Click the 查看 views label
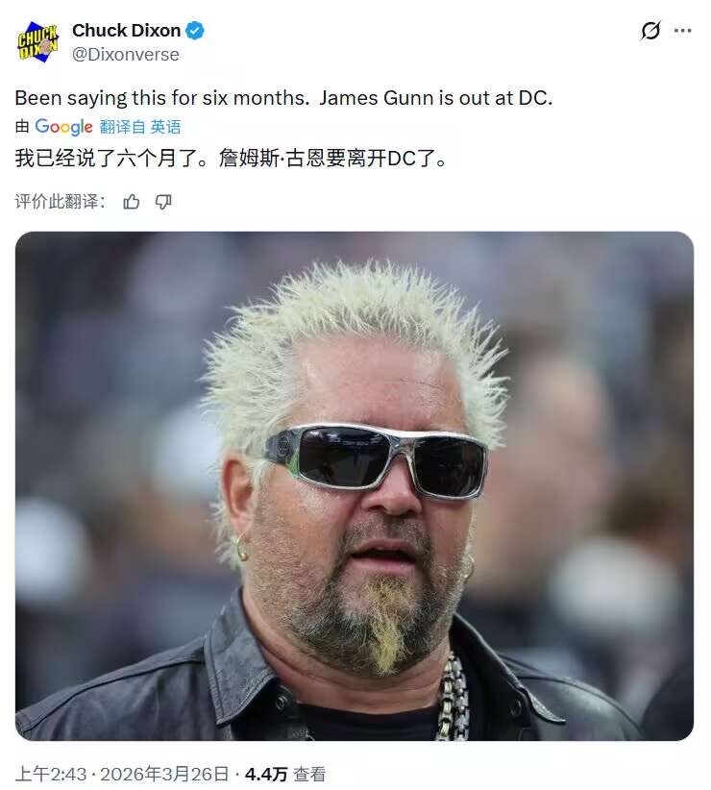Image resolution: width=711 pixels, height=790 pixels. pyautogui.click(x=309, y=774)
